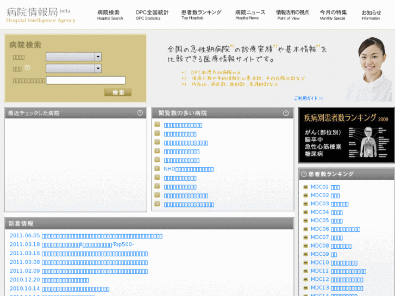
Task: Click the rank 8 badge icon
Action: (x=157, y=186)
